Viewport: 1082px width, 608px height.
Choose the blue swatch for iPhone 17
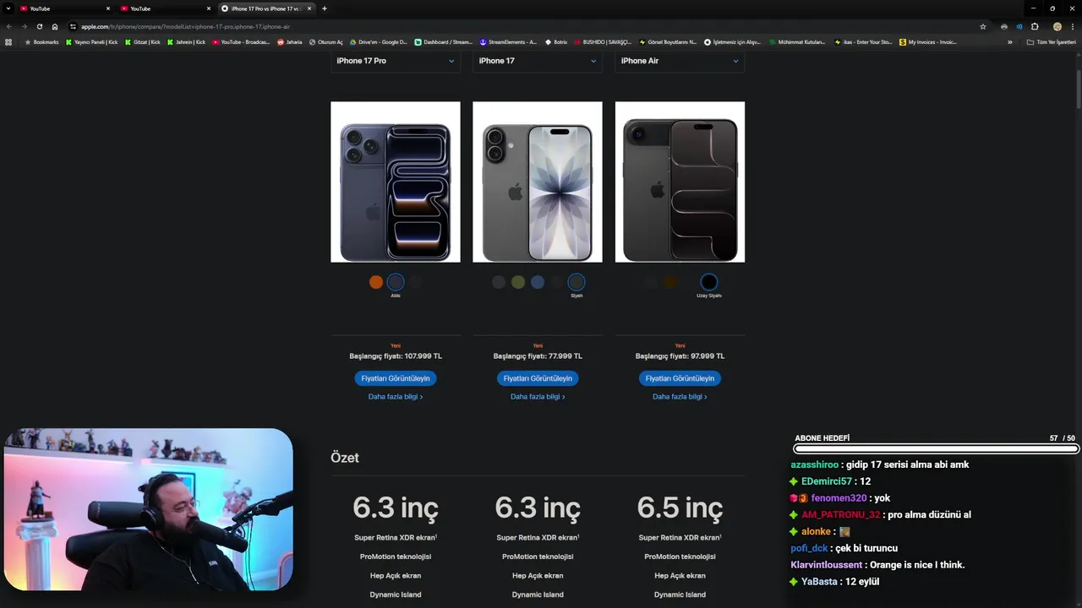pos(538,282)
